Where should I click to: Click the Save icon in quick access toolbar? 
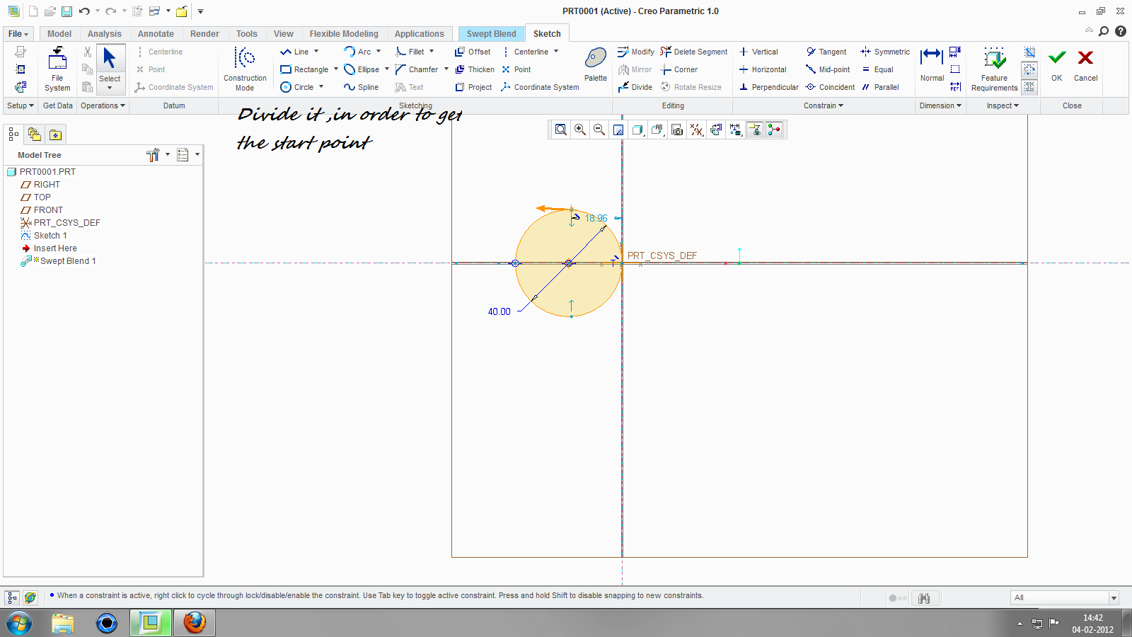(67, 11)
